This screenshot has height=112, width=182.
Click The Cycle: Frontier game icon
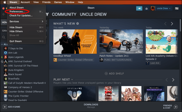click(x=6, y=96)
